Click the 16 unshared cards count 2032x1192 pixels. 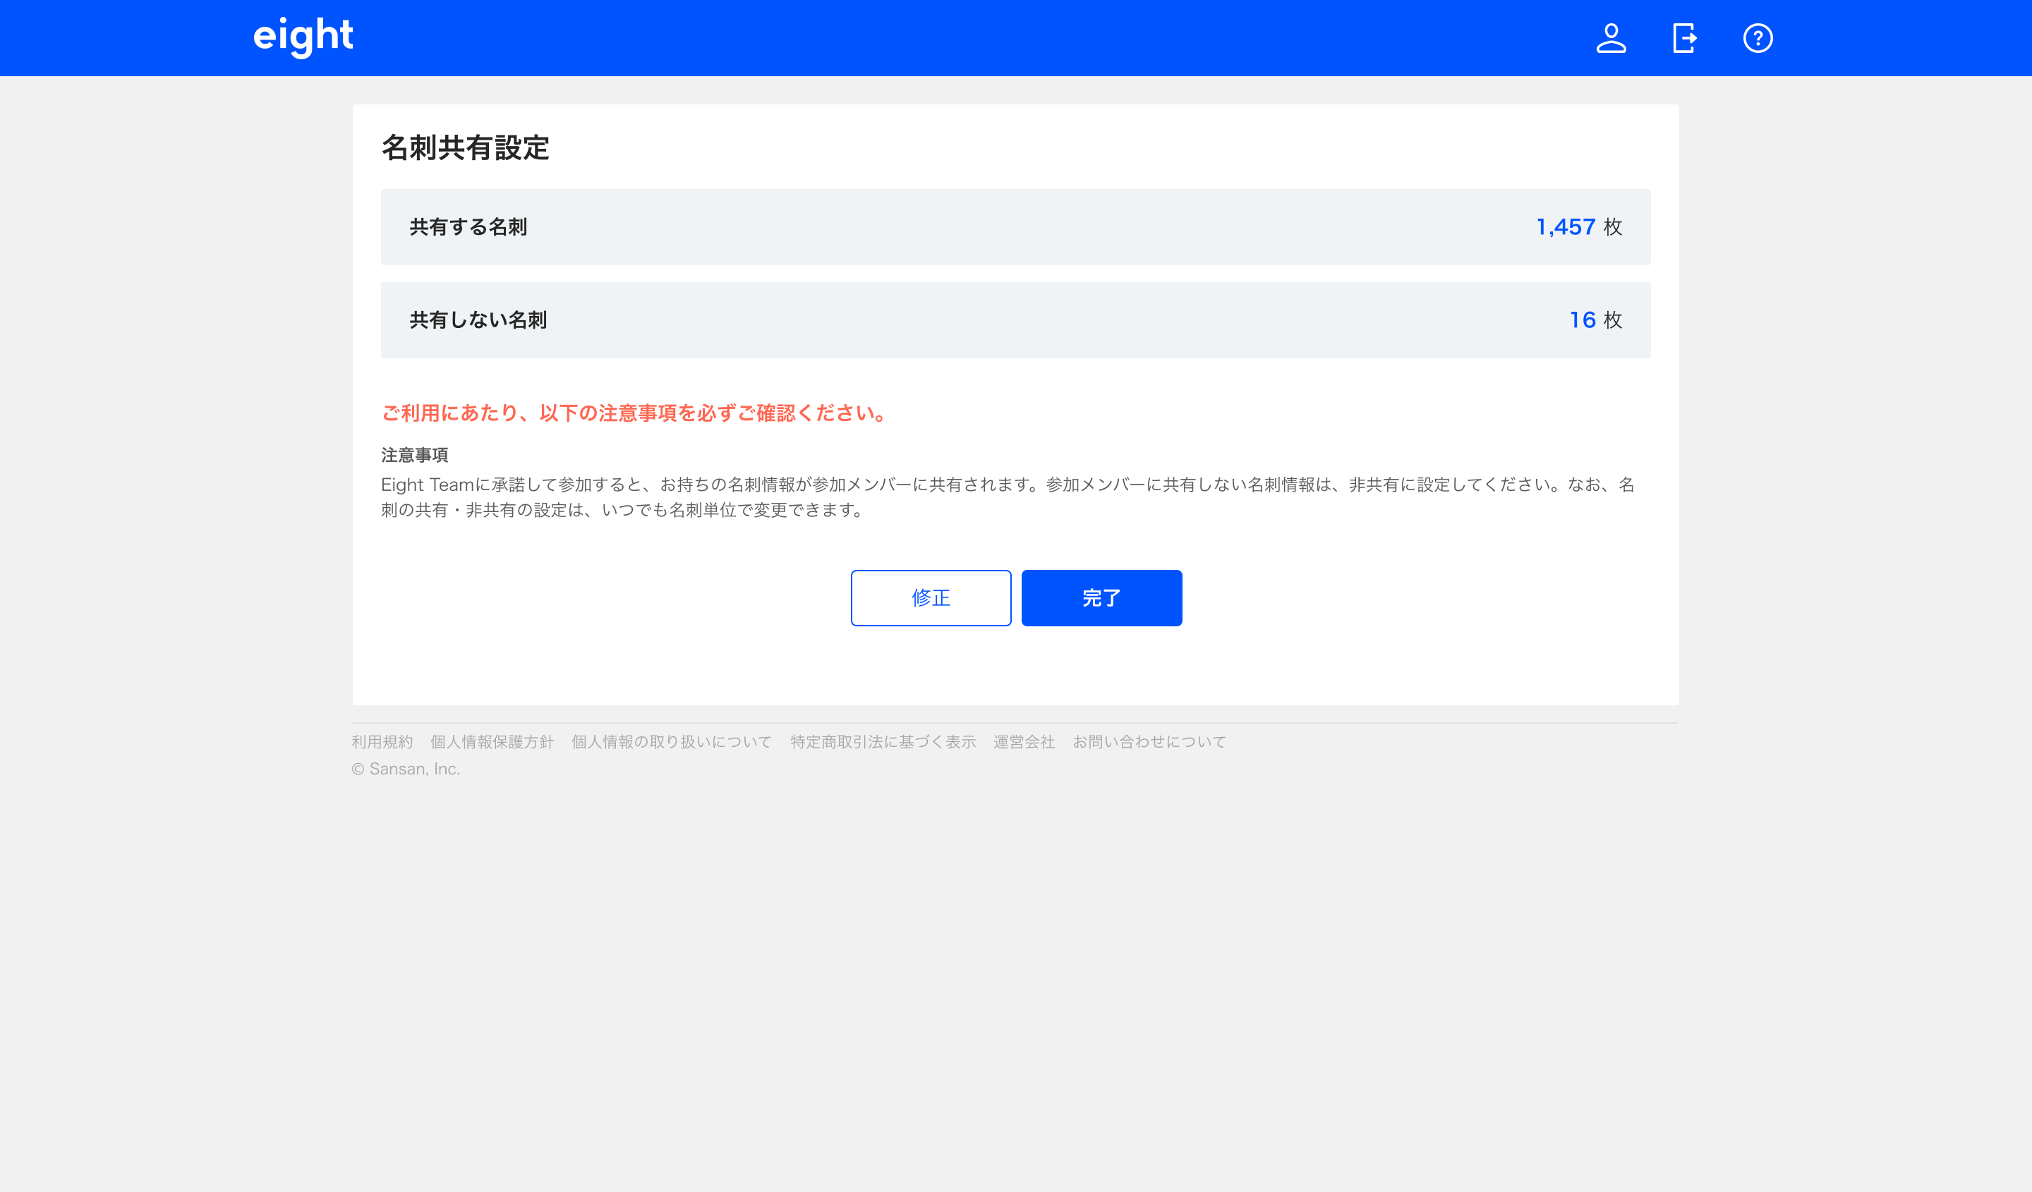1582,320
